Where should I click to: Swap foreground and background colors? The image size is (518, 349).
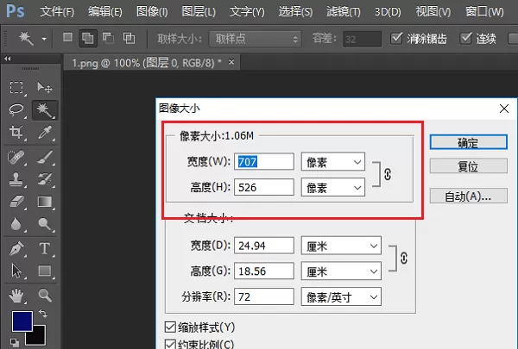point(42,313)
